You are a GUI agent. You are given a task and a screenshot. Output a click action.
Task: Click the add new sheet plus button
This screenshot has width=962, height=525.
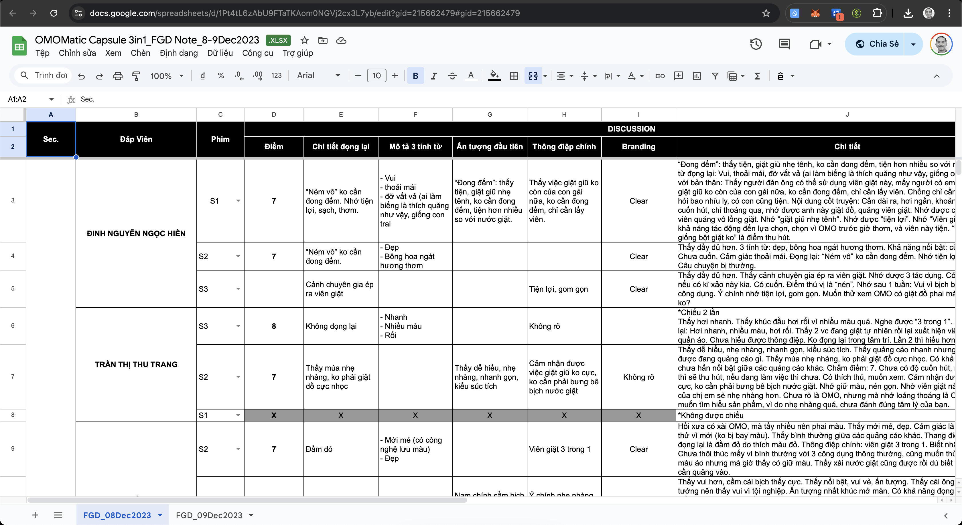point(35,515)
